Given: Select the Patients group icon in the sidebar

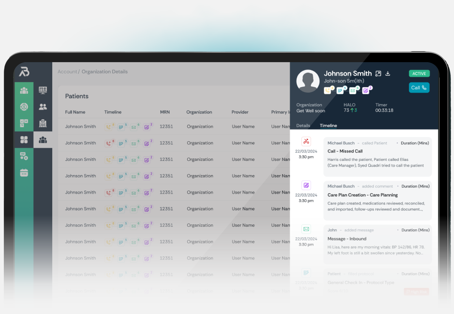Looking at the screenshot, I should 43,140.
